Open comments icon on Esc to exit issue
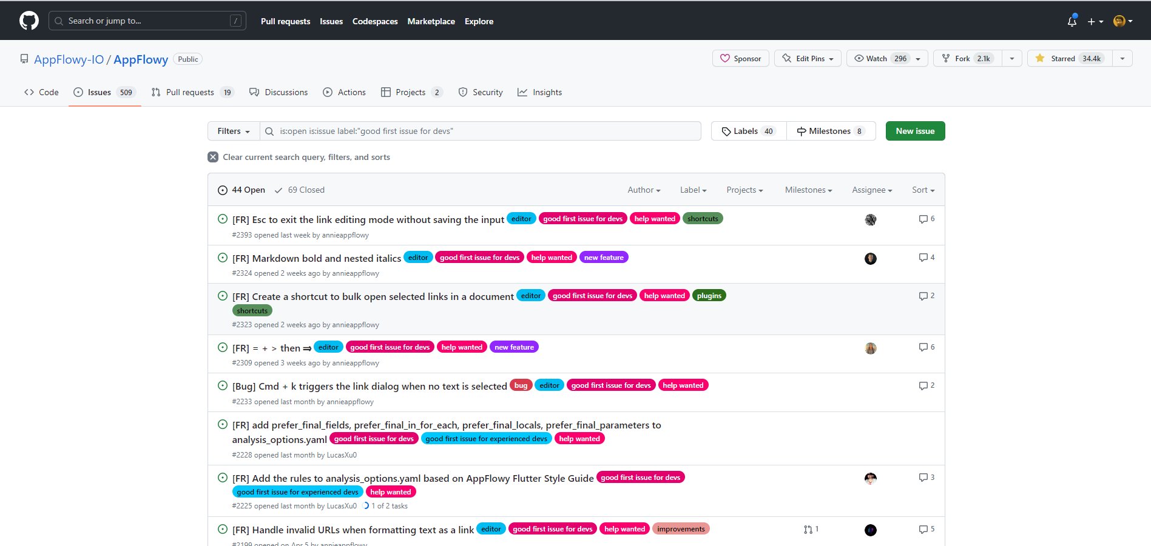The width and height of the screenshot is (1151, 546). coord(927,219)
